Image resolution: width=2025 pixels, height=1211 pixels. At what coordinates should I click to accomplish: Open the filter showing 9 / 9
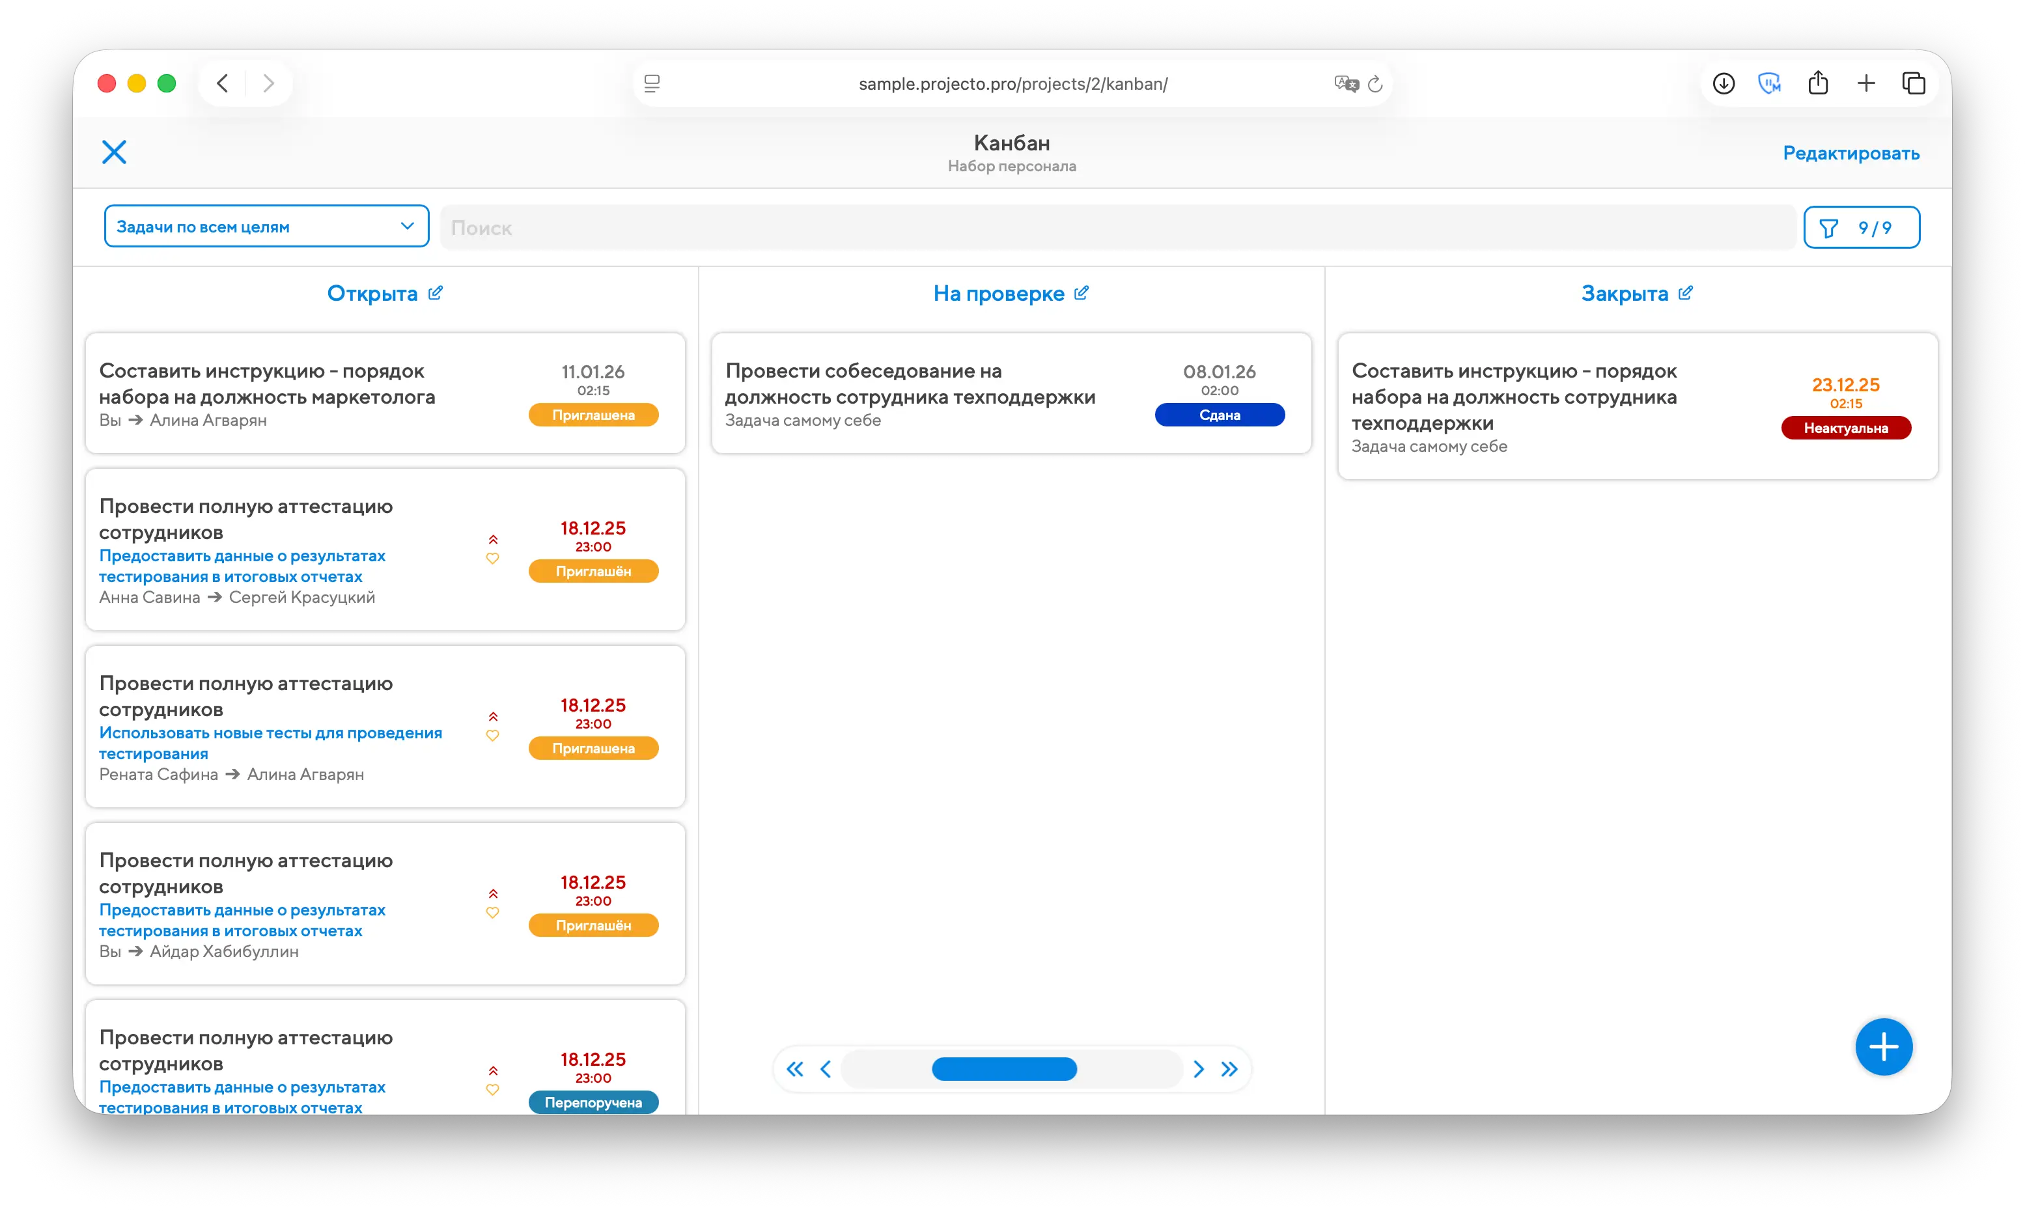tap(1861, 228)
